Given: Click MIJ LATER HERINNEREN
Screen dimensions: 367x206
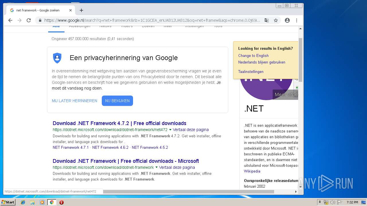Looking at the screenshot, I should (x=75, y=101).
